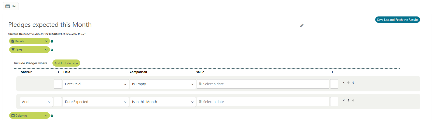Expand the Details section

click(x=30, y=41)
